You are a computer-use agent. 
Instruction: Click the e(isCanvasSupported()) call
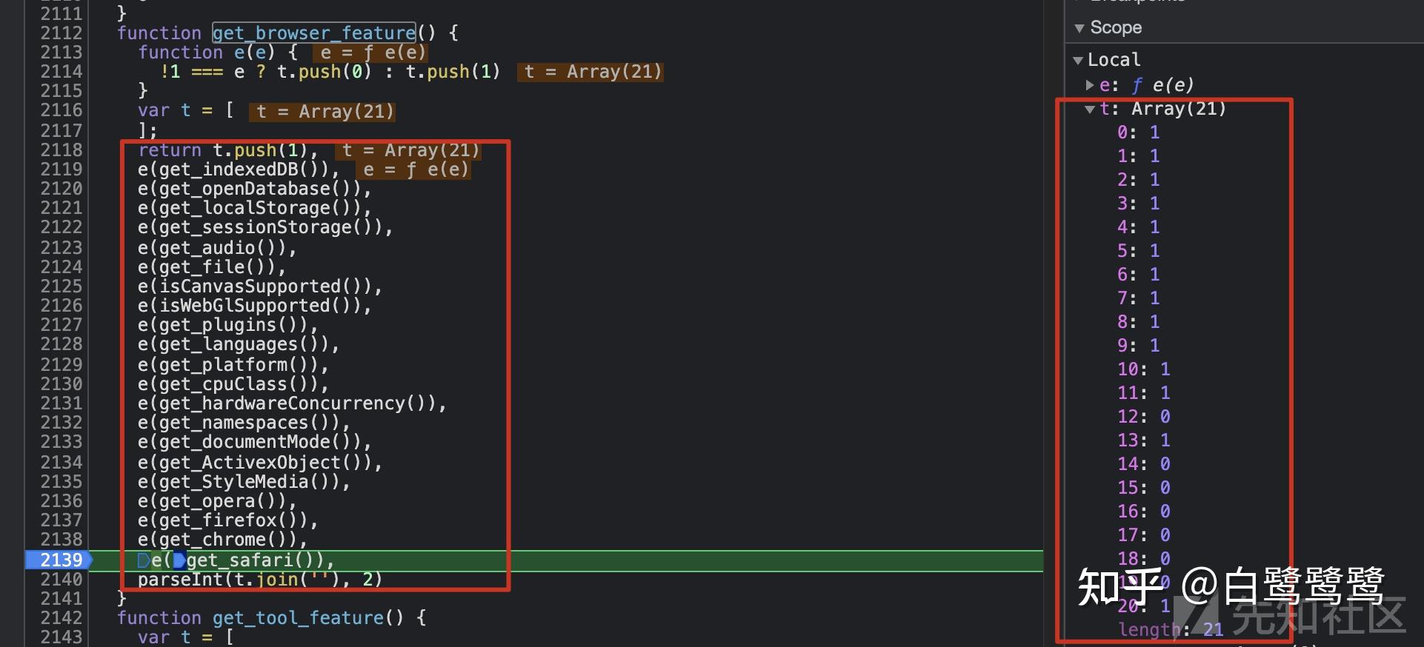[x=255, y=286]
